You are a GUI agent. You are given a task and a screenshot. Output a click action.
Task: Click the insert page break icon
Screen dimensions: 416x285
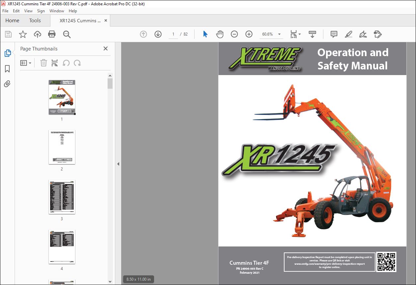[x=55, y=63]
